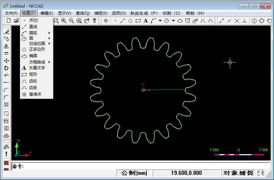Open the circle tool dropdown arrow in toolbar
Screen dimensions: 274x180
click(x=173, y=21)
